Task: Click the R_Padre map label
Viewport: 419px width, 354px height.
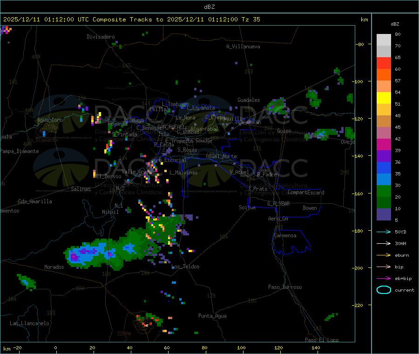Action: tap(267, 174)
